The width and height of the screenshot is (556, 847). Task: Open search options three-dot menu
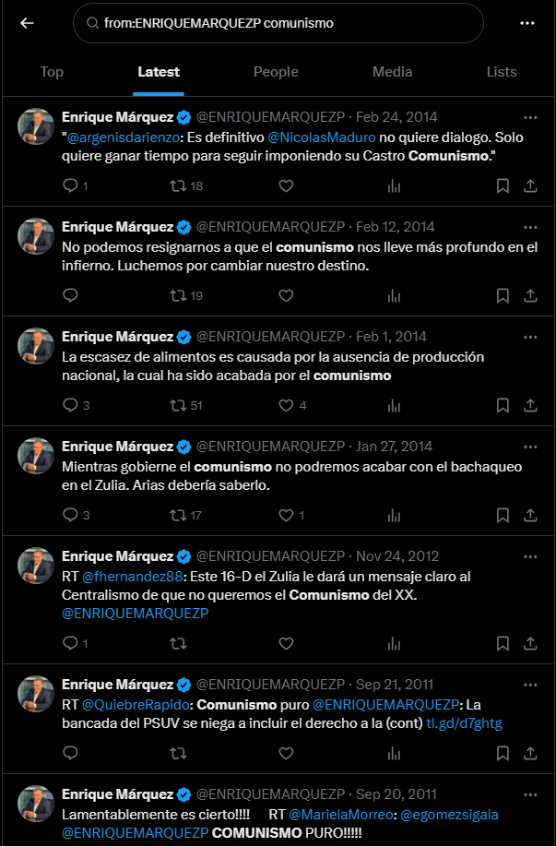point(527,23)
